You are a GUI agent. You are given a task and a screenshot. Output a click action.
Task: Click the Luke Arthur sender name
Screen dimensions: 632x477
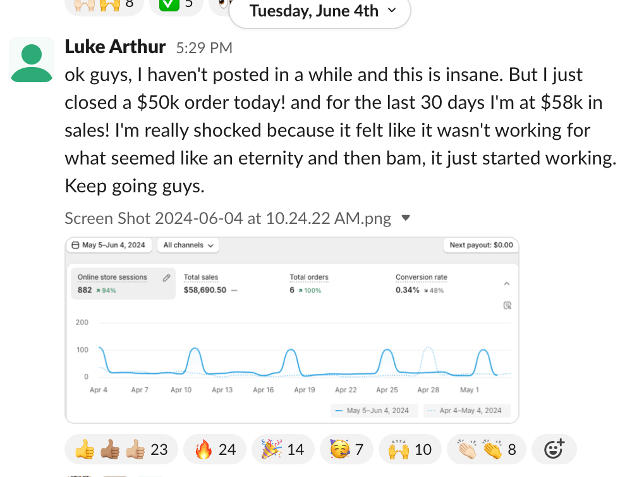(x=115, y=47)
